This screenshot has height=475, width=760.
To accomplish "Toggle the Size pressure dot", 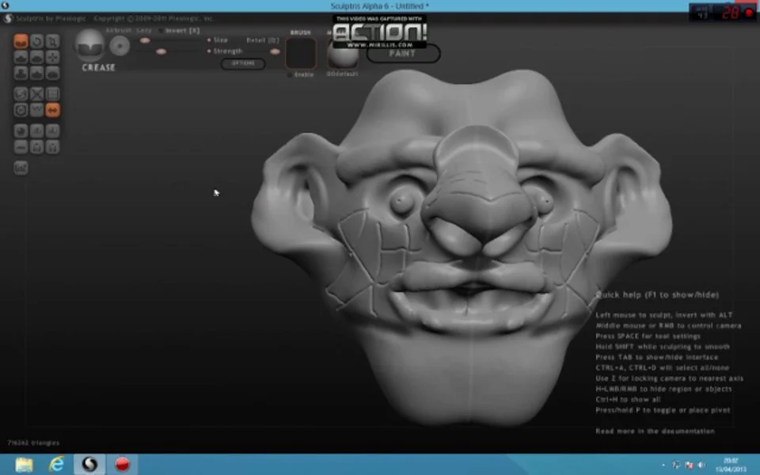I will [x=209, y=40].
